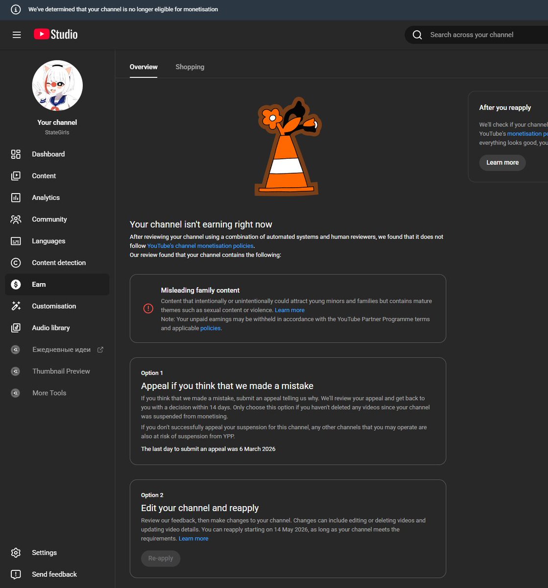Screen dimensions: 548x588
Task: Click the Thumbnail Preview extension icon
Action: tap(16, 371)
